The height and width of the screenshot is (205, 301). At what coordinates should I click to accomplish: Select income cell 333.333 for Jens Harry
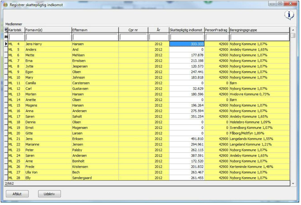187,44
